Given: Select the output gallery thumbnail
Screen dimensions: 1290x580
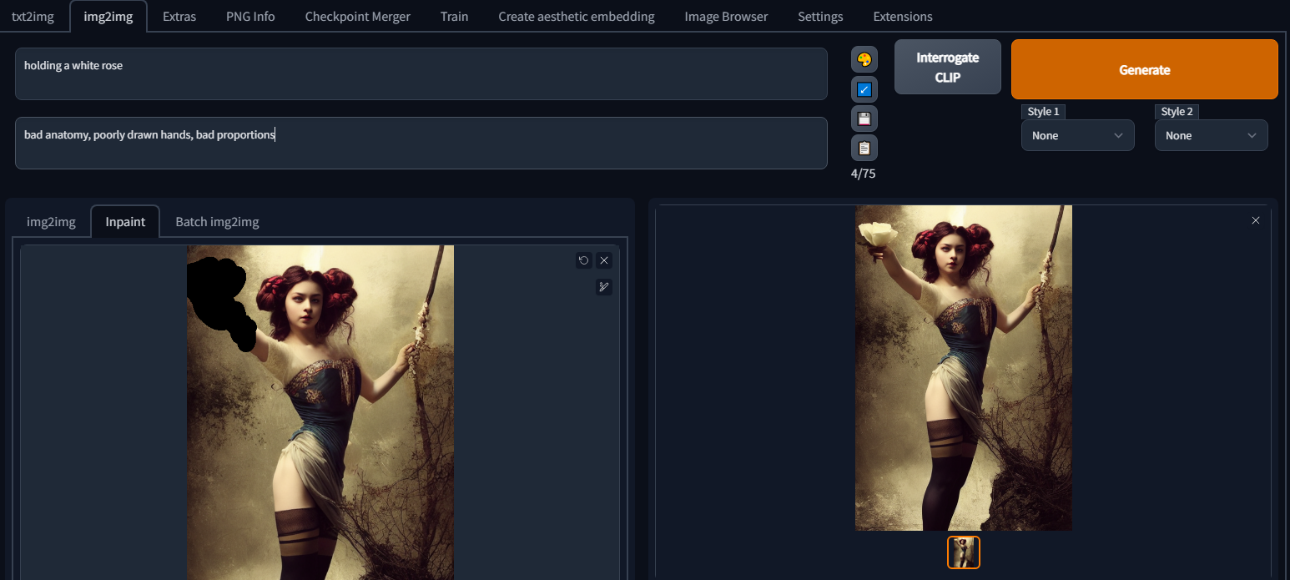Looking at the screenshot, I should coord(964,552).
